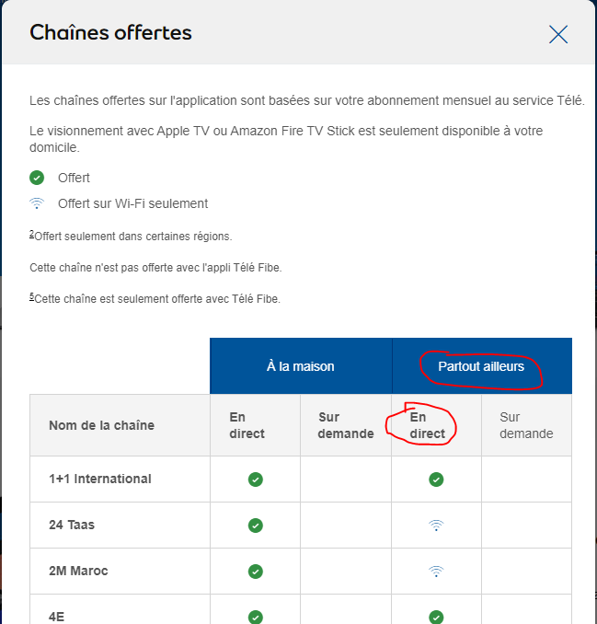The height and width of the screenshot is (624, 597).
Task: Click 24 Taas's home live checkmark
Action: coord(256,526)
